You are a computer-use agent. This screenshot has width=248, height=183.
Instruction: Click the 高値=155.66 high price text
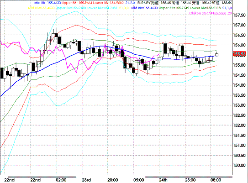[x=181, y=3]
